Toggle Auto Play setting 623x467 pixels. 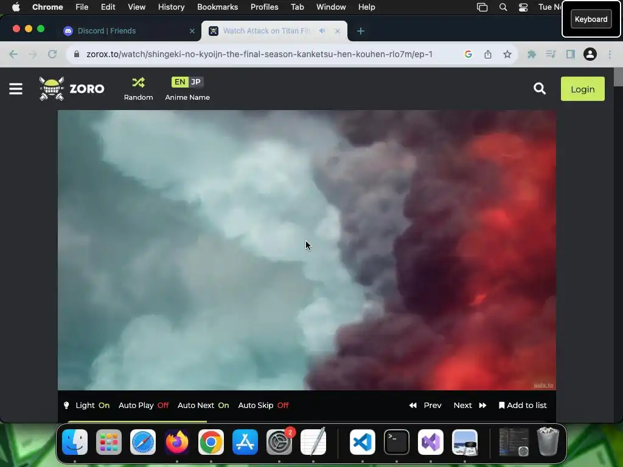(144, 406)
